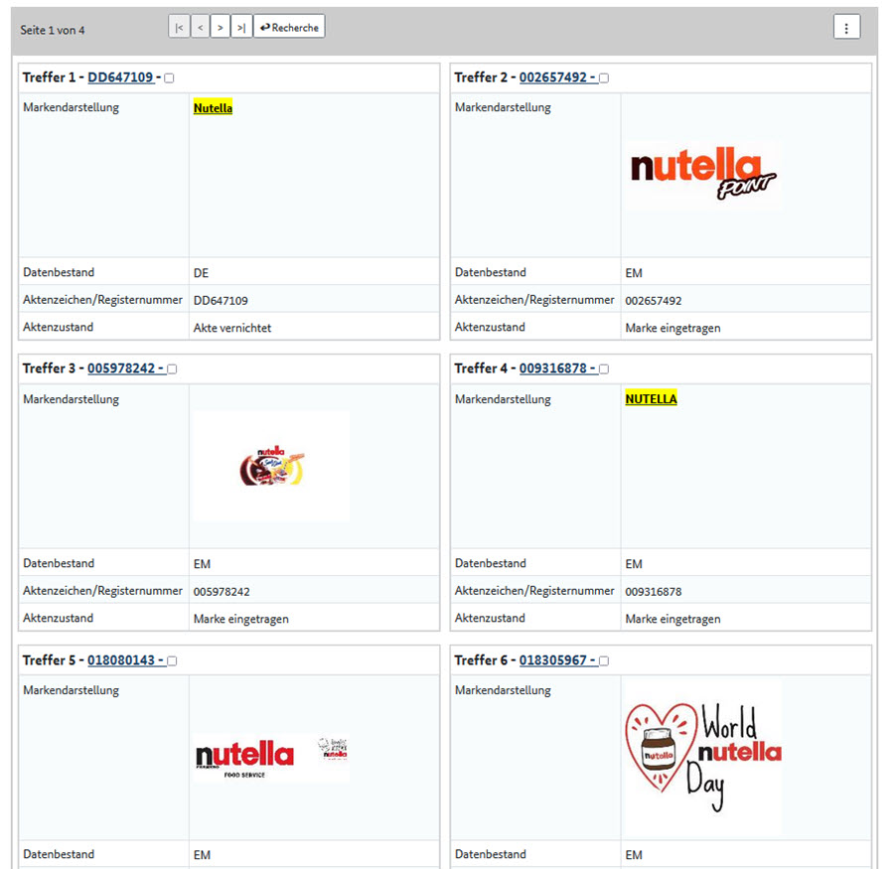Select checkbox for Treffer 1
894x869 pixels.
click(x=169, y=78)
